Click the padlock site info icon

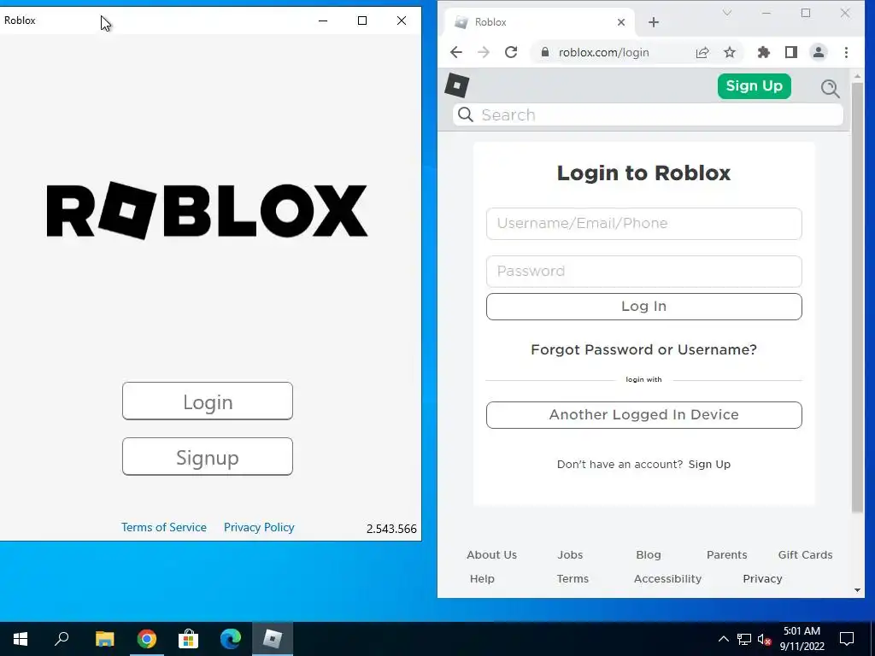click(545, 52)
